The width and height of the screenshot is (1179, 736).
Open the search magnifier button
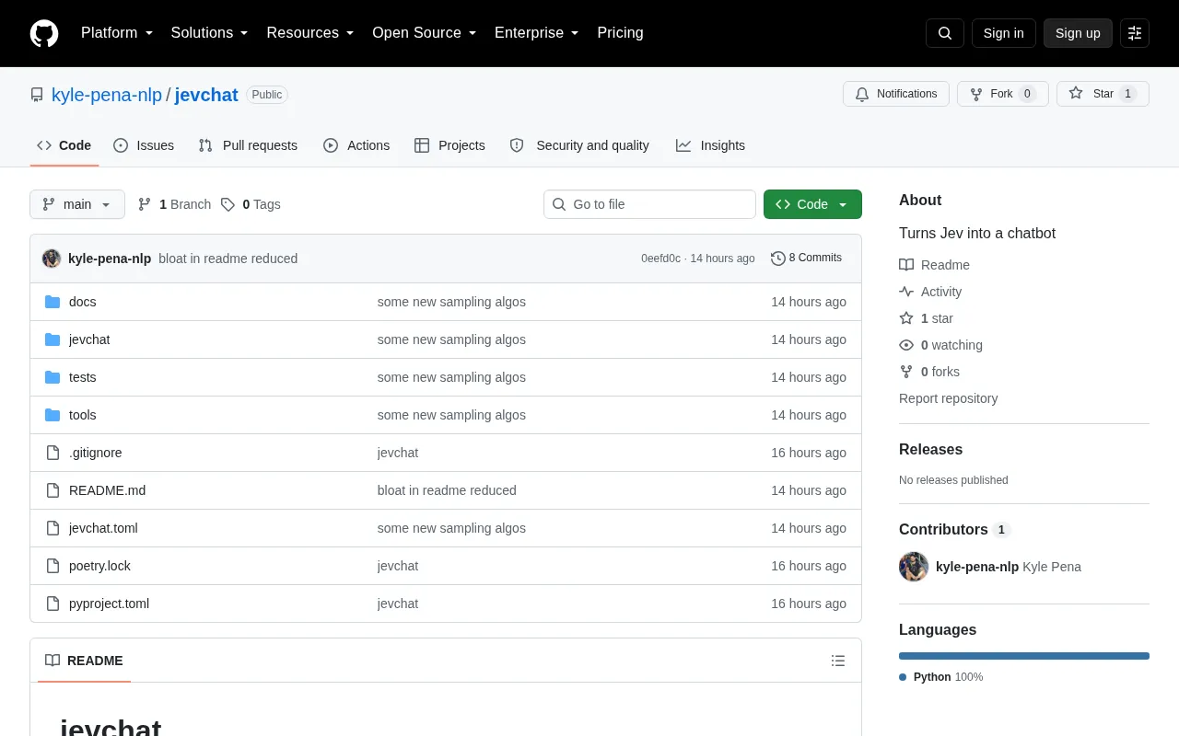point(945,33)
